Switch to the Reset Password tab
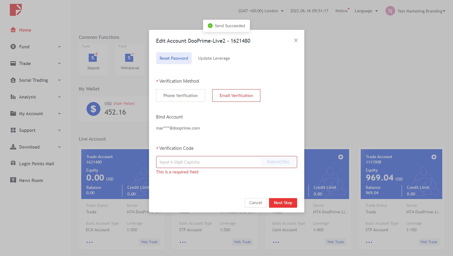This screenshot has height=256, width=453. point(174,58)
